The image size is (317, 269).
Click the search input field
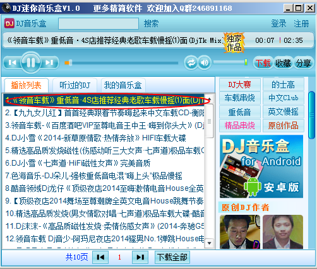99,23
